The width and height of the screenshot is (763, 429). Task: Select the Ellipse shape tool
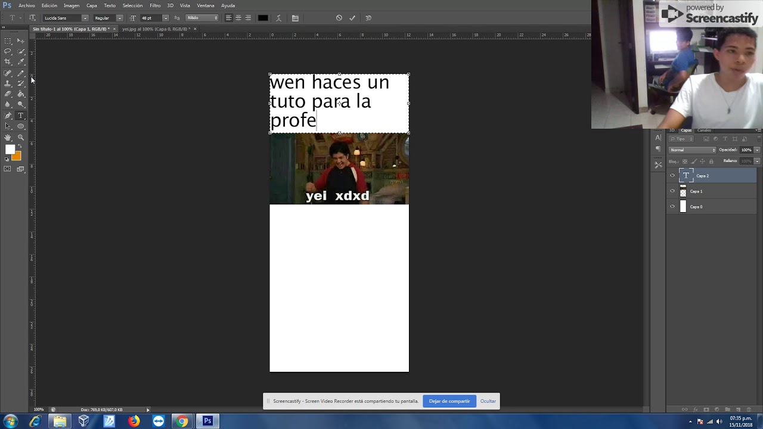point(21,126)
